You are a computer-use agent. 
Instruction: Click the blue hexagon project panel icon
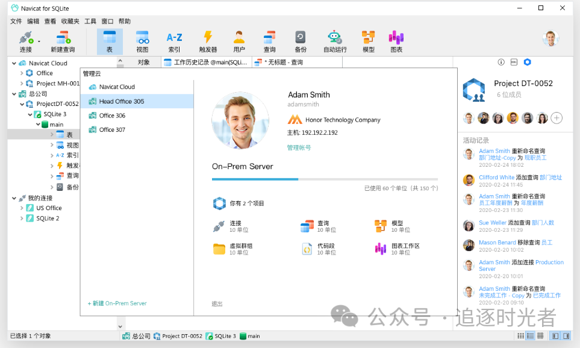point(527,62)
